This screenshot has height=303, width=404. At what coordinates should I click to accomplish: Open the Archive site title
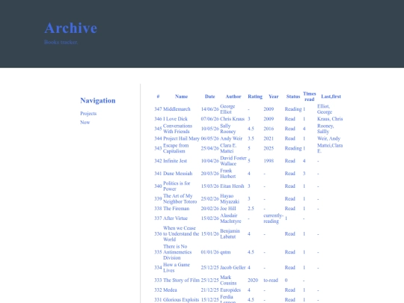[71, 28]
